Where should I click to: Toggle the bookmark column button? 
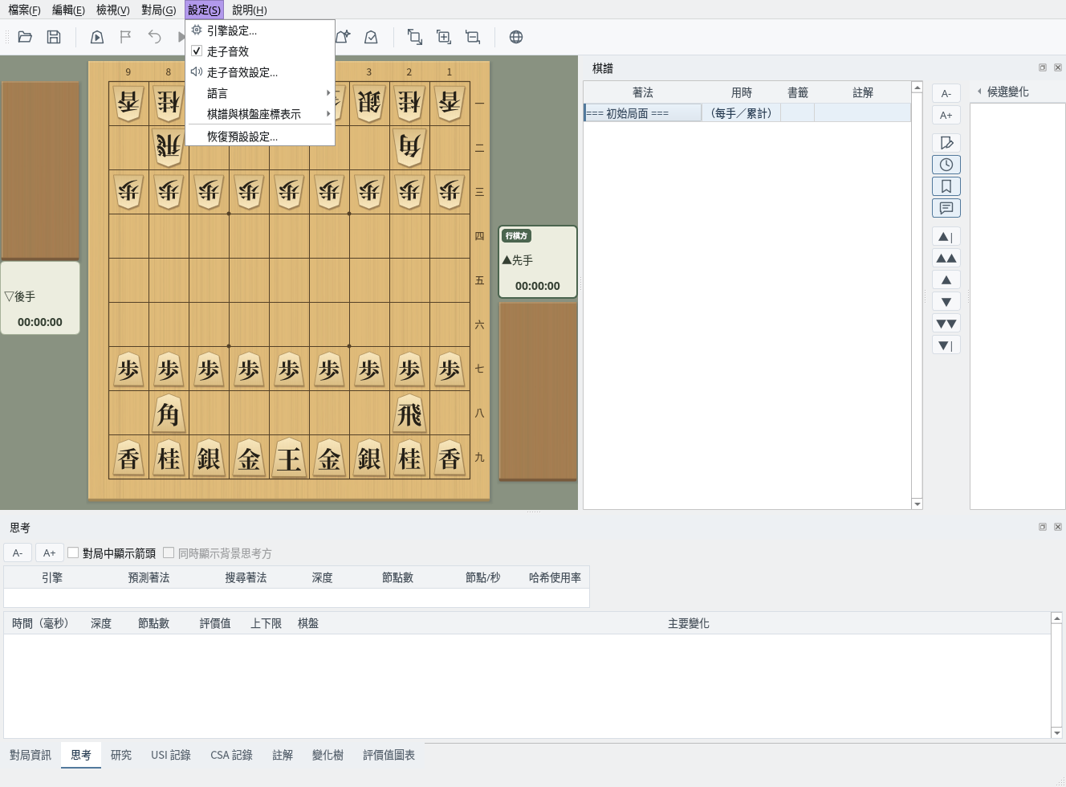(946, 186)
